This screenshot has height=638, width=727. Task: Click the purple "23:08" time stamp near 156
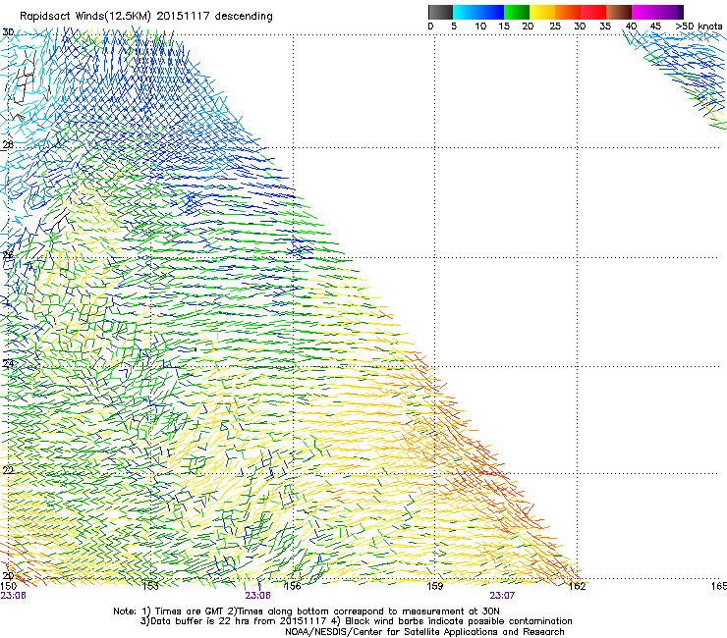(x=257, y=596)
